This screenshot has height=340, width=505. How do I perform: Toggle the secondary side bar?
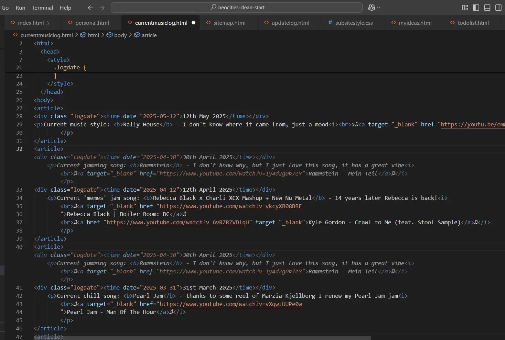point(498,8)
